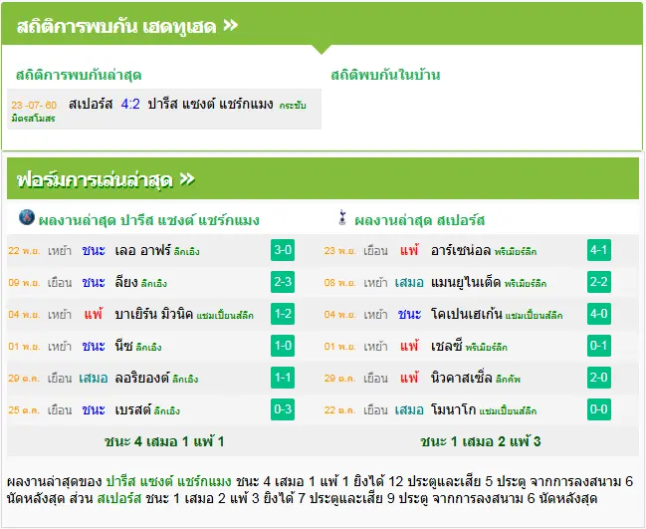Select opponent name ลียง
The width and height of the screenshot is (646, 529).
click(126, 282)
